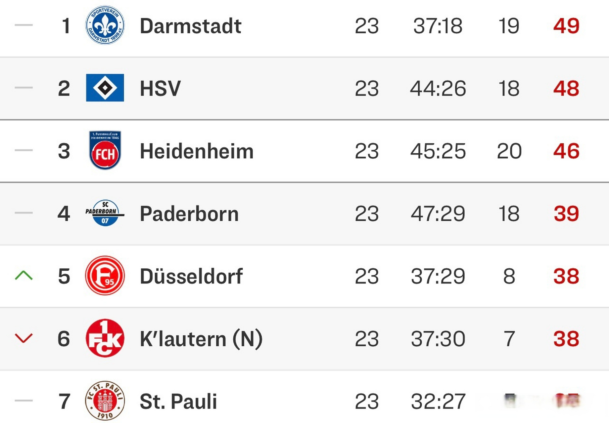Select the Heidenheim team name

(197, 151)
